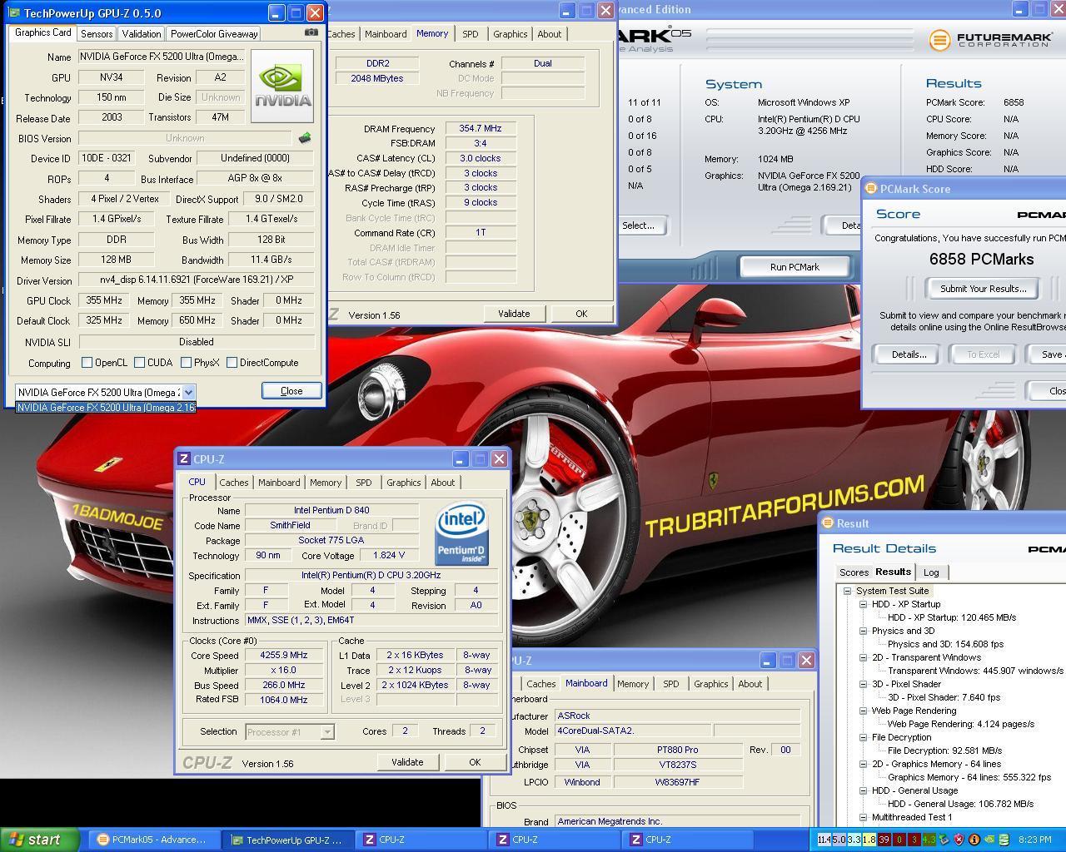Click Close button in GPU-Z

point(291,391)
